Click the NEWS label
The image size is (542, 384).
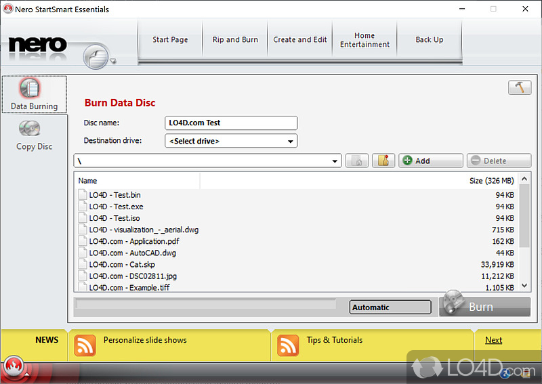click(47, 340)
